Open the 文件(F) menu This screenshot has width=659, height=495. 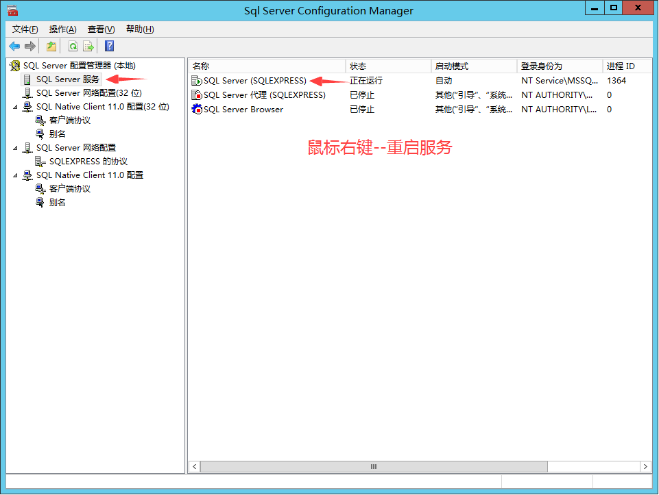(25, 29)
